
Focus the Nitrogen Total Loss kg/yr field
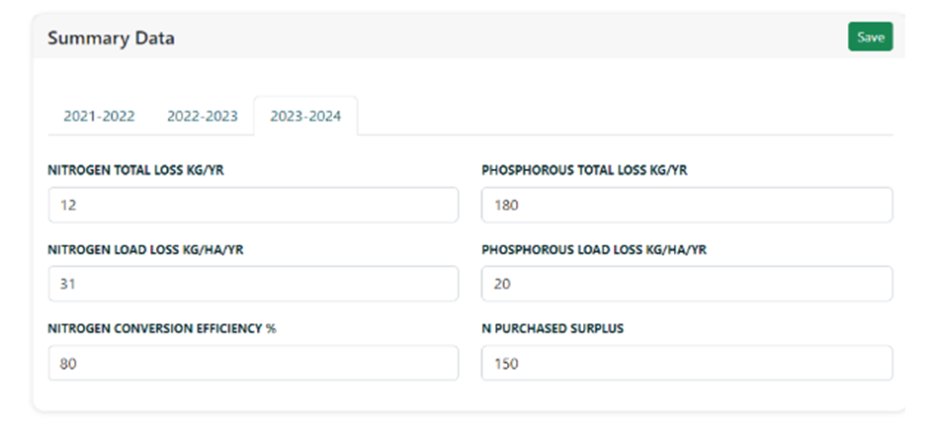[x=253, y=206]
